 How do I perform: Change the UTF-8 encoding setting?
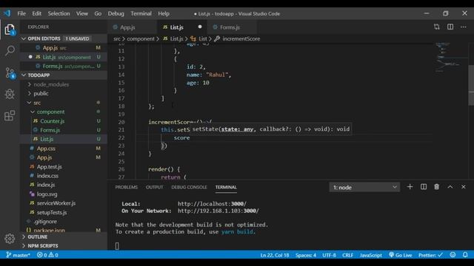[x=329, y=255]
